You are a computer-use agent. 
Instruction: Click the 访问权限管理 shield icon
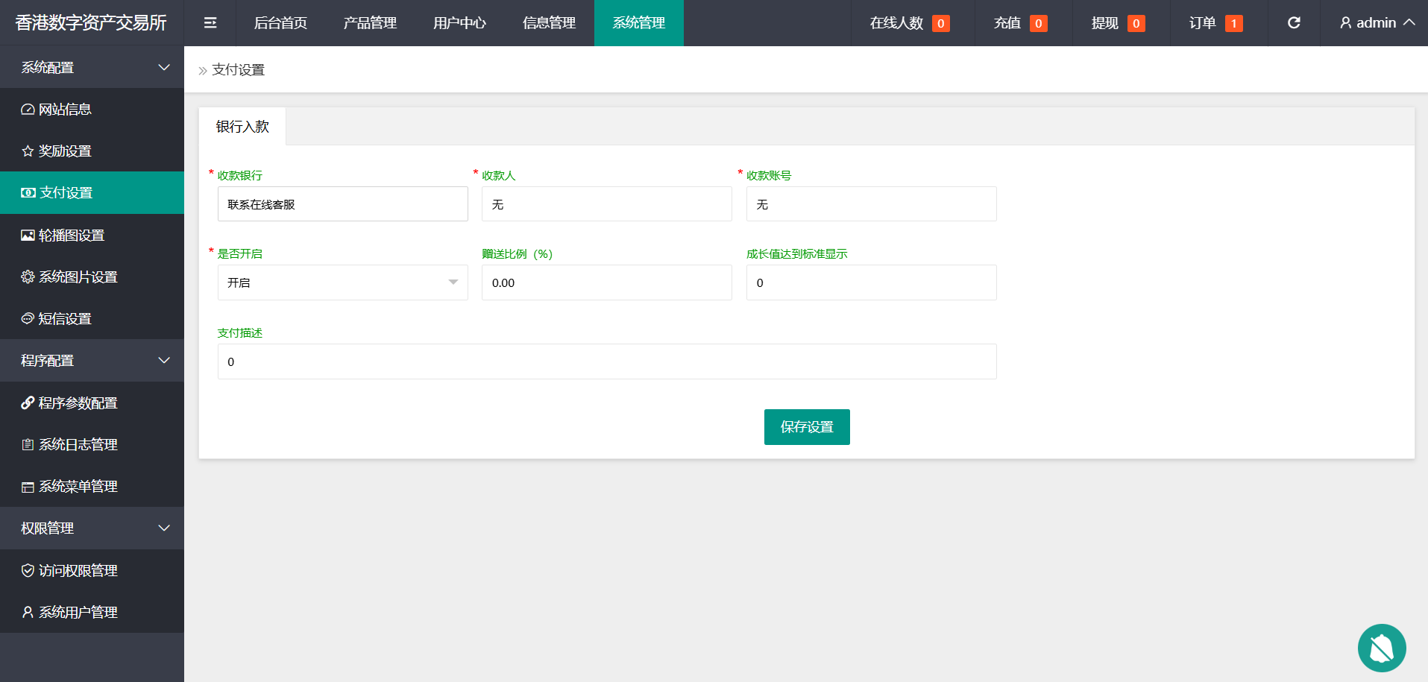pos(28,571)
